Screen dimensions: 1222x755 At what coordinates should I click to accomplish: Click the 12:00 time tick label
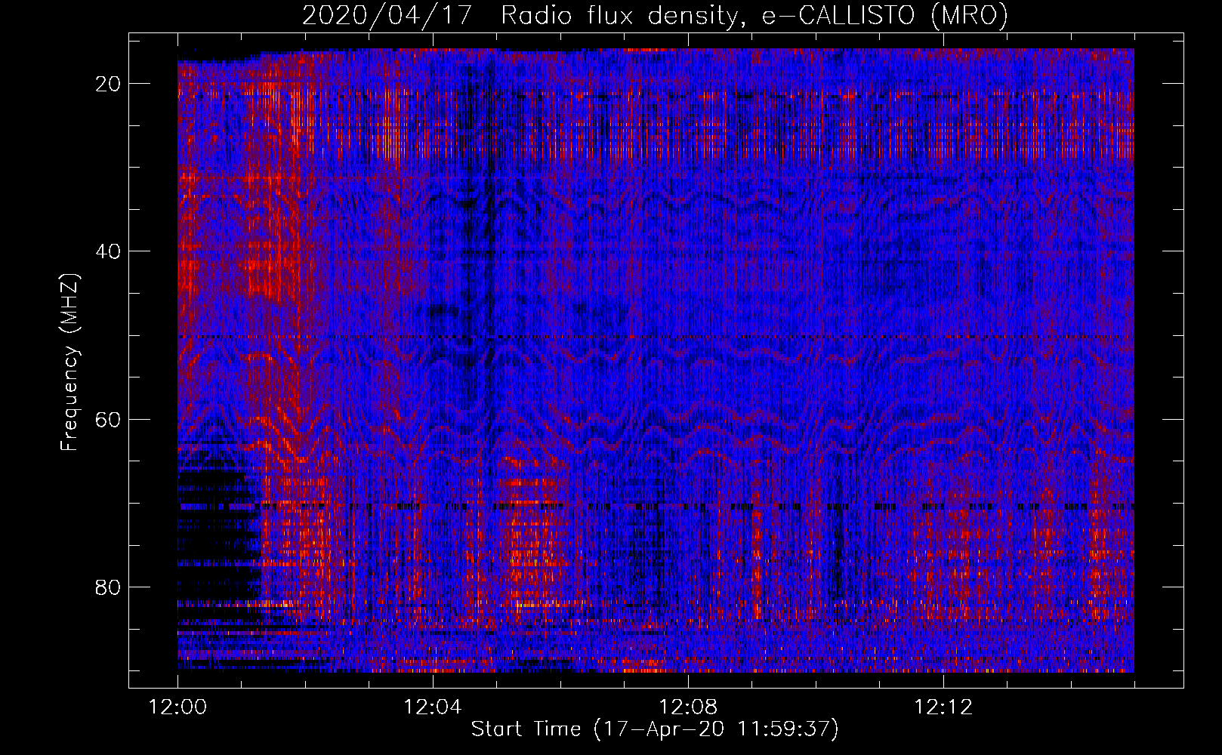pyautogui.click(x=177, y=707)
